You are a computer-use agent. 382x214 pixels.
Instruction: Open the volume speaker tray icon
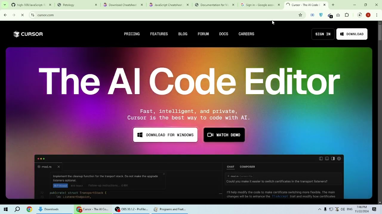click(343, 209)
